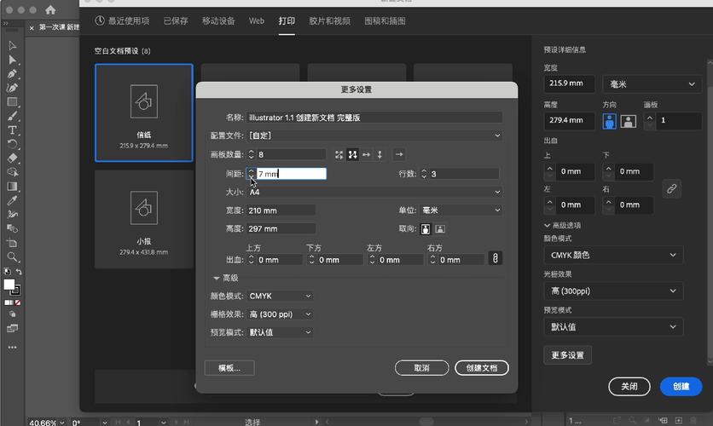Image resolution: width=713 pixels, height=426 pixels.
Task: Switch to the 胶片和视频 tab
Action: [x=330, y=21]
